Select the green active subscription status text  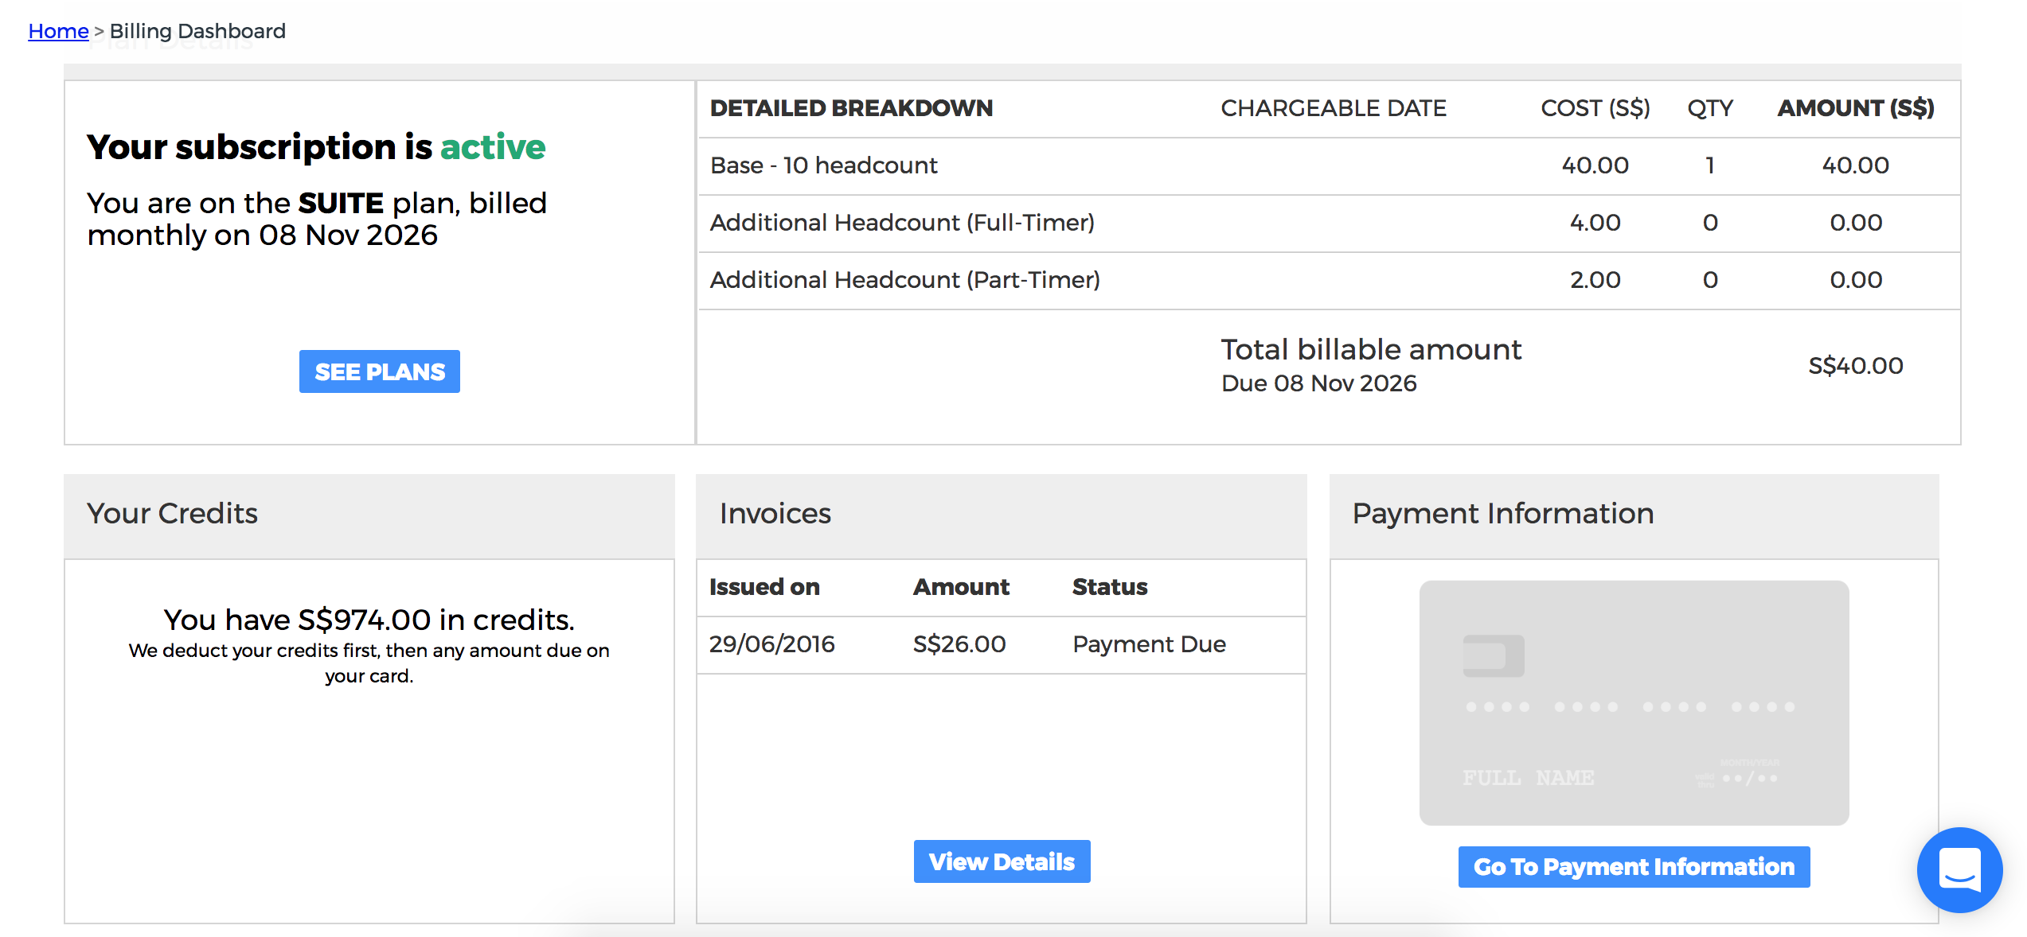click(493, 147)
